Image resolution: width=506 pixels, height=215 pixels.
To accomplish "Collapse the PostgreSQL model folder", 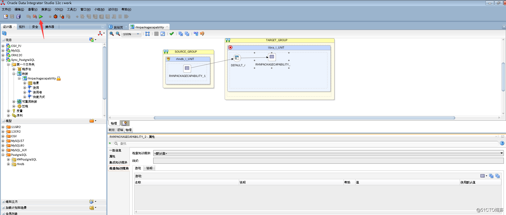I will point(3,155).
